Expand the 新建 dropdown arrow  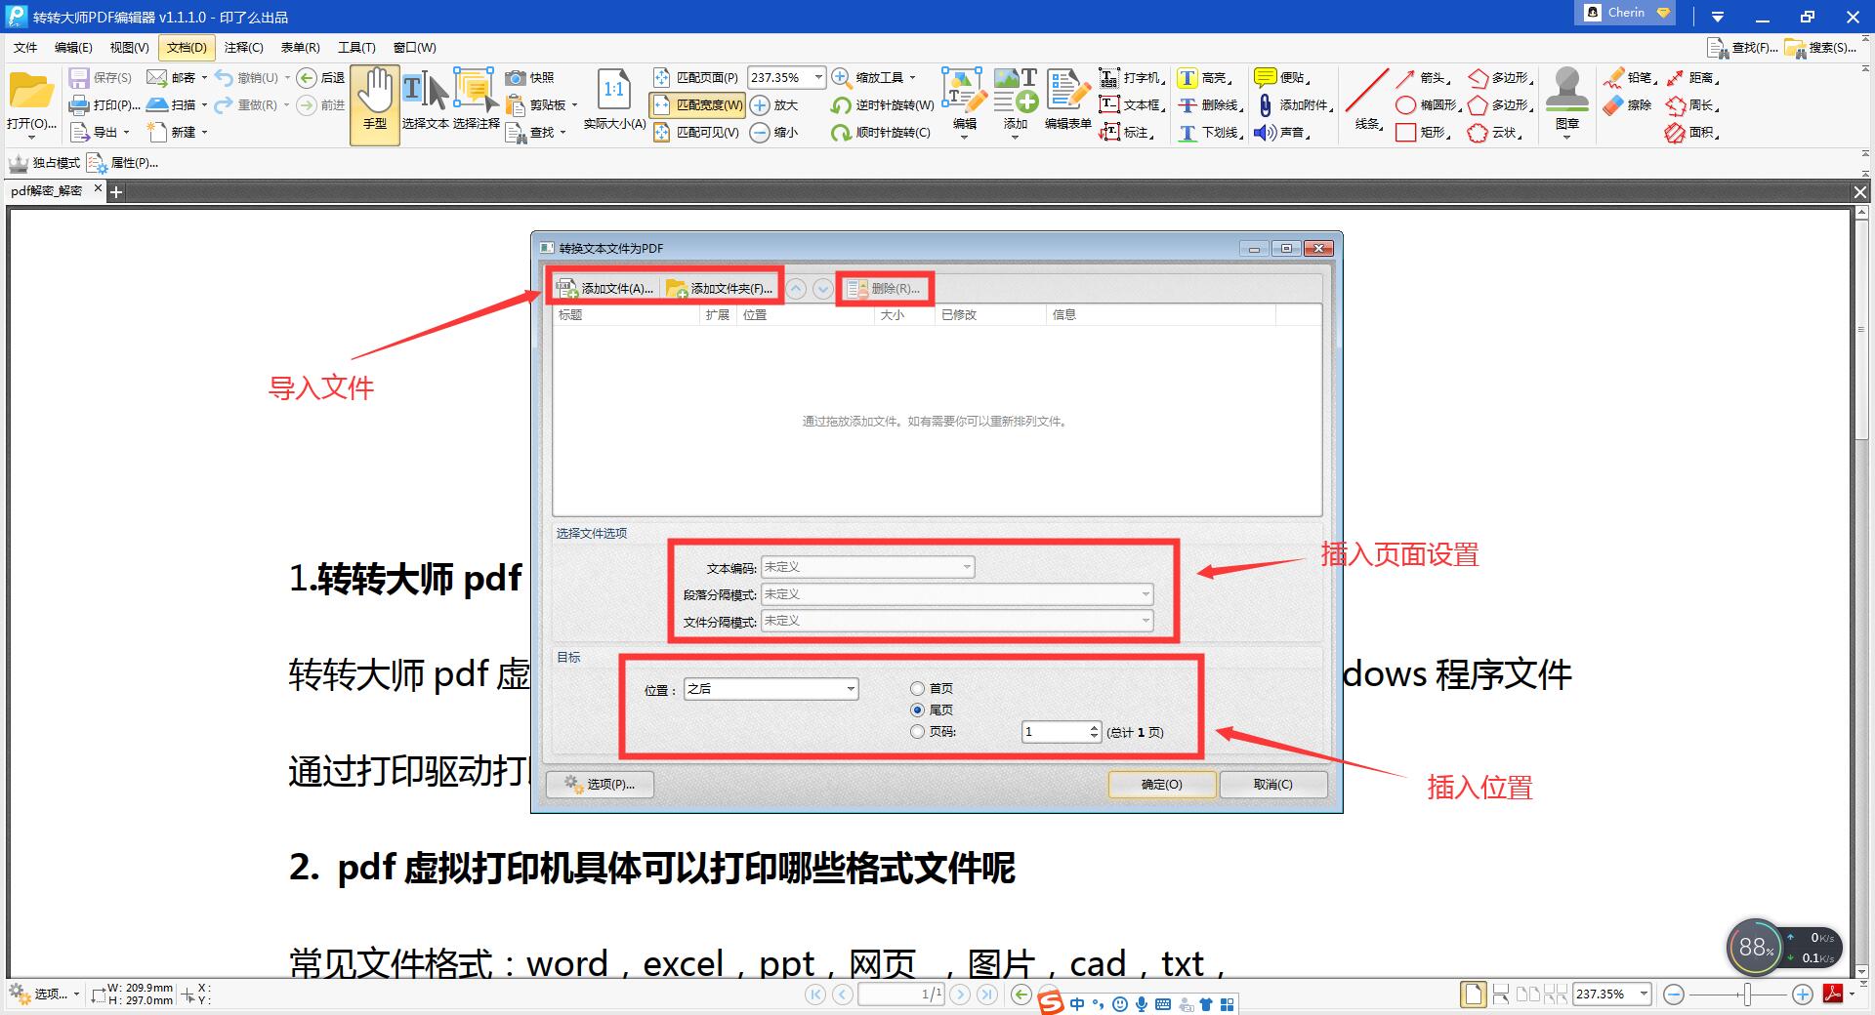click(x=205, y=132)
